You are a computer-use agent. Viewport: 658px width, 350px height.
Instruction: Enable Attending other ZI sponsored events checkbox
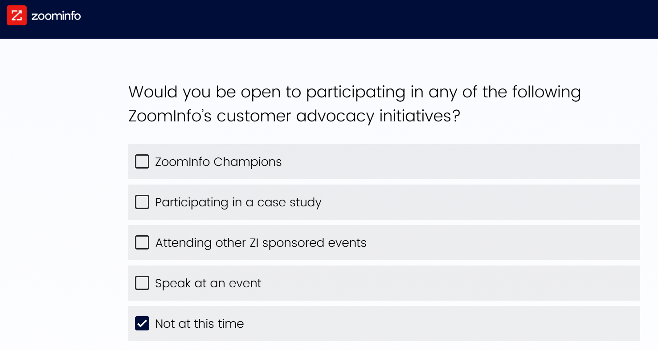point(142,242)
